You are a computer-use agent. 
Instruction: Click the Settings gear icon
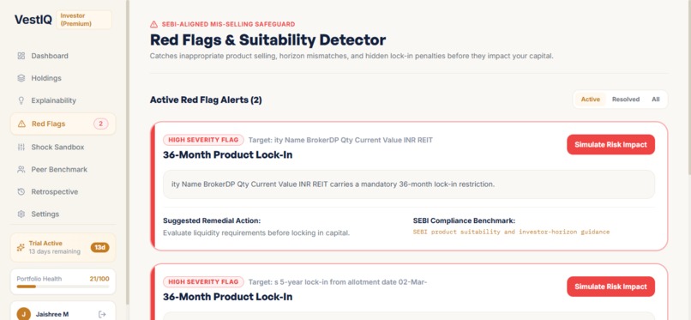click(x=21, y=214)
